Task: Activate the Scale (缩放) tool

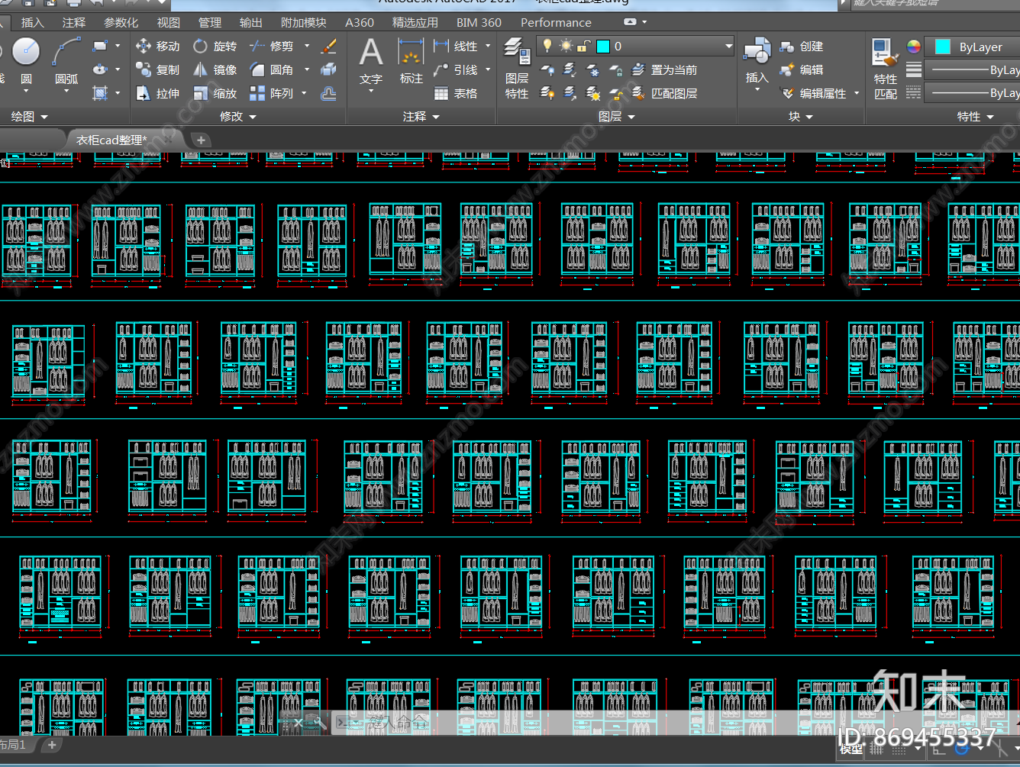Action: (215, 94)
